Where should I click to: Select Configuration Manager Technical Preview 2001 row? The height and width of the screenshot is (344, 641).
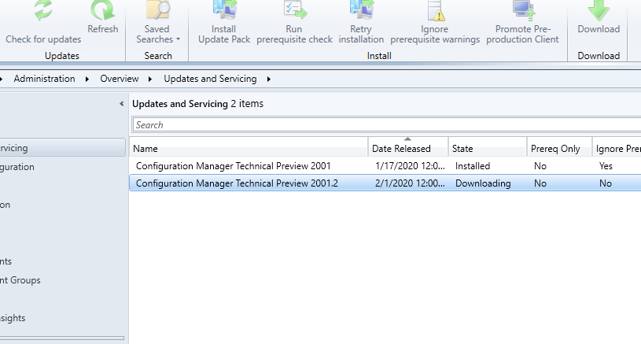tap(385, 165)
